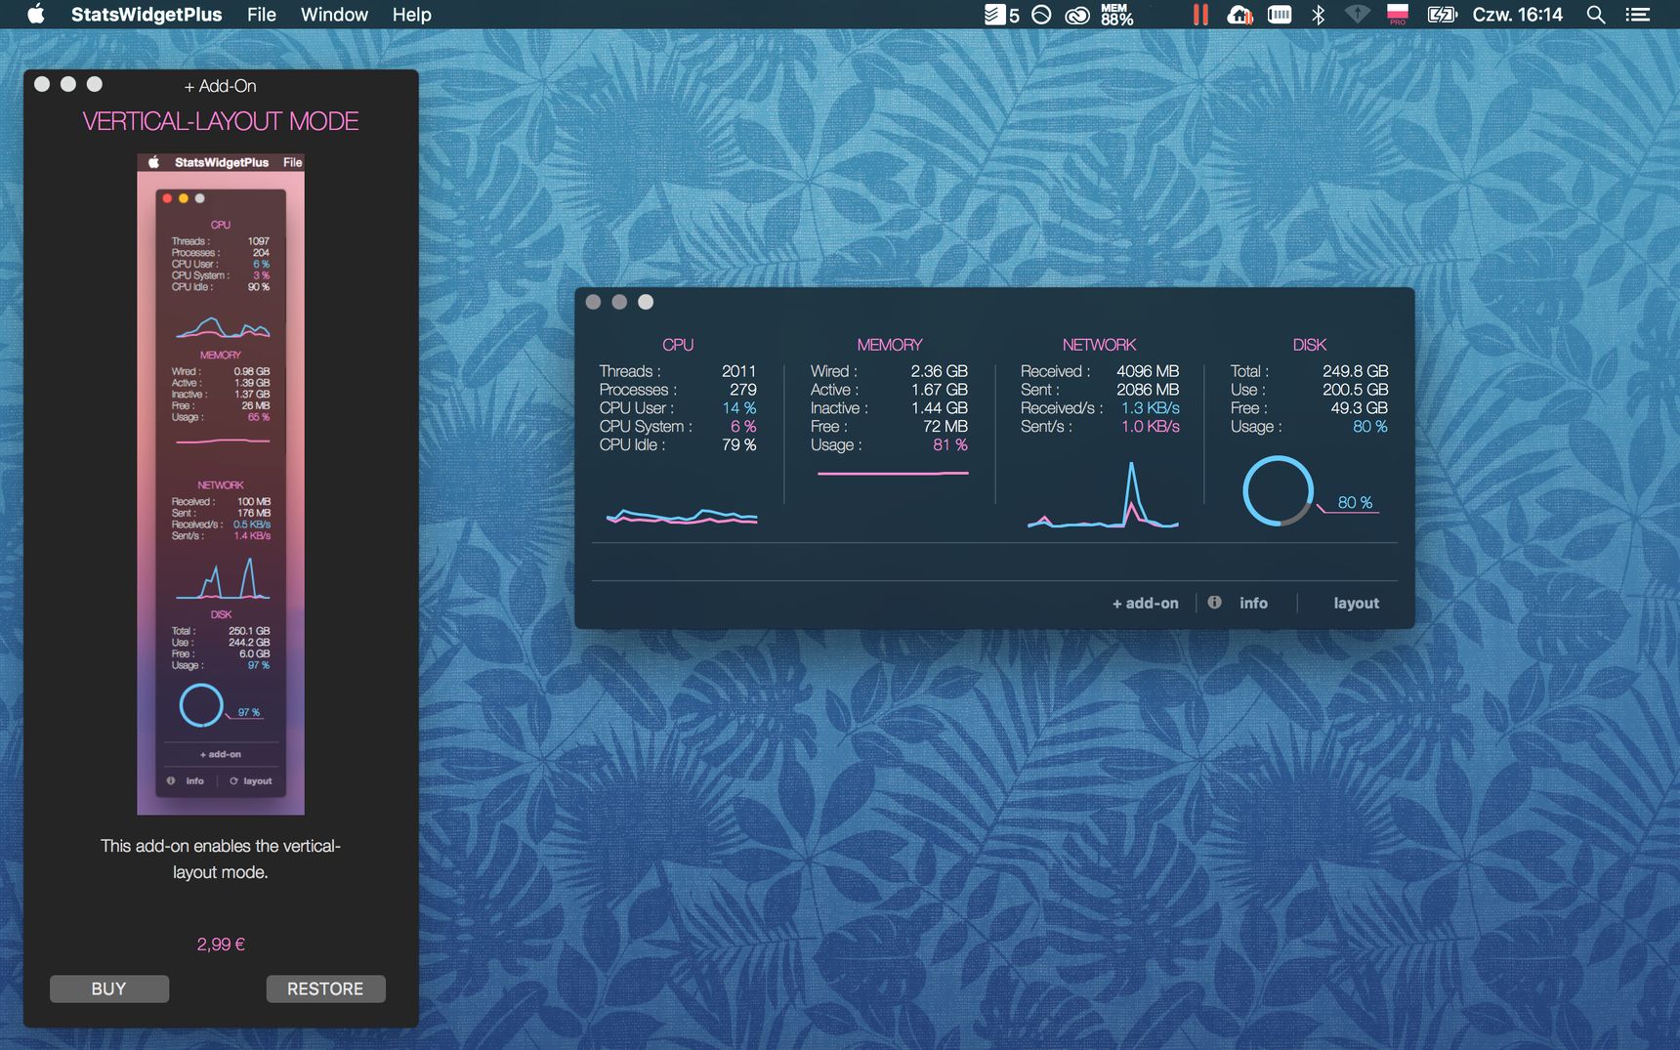Click the disk Free value 49.3 GB
Viewport: 1680px width, 1050px height.
coord(1360,408)
